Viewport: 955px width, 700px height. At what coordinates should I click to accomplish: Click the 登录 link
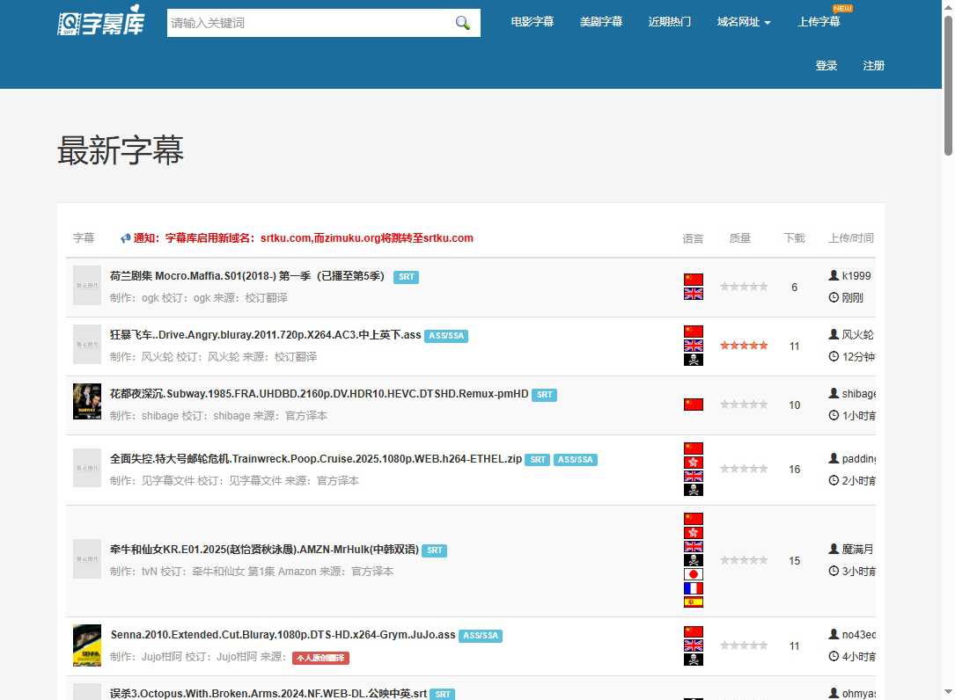[x=826, y=66]
